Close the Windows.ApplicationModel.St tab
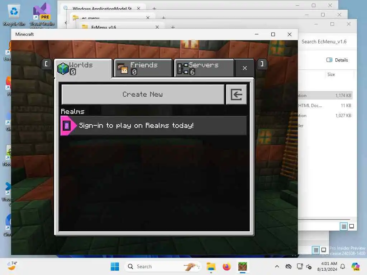Viewport: 367px width, 275px height. [x=139, y=9]
